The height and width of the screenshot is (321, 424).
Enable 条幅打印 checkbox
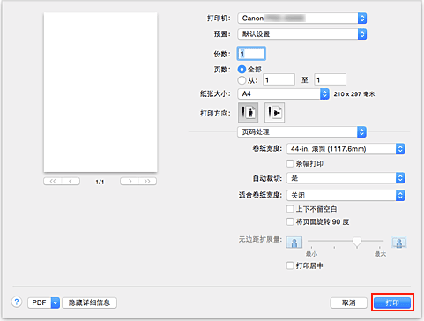click(290, 163)
